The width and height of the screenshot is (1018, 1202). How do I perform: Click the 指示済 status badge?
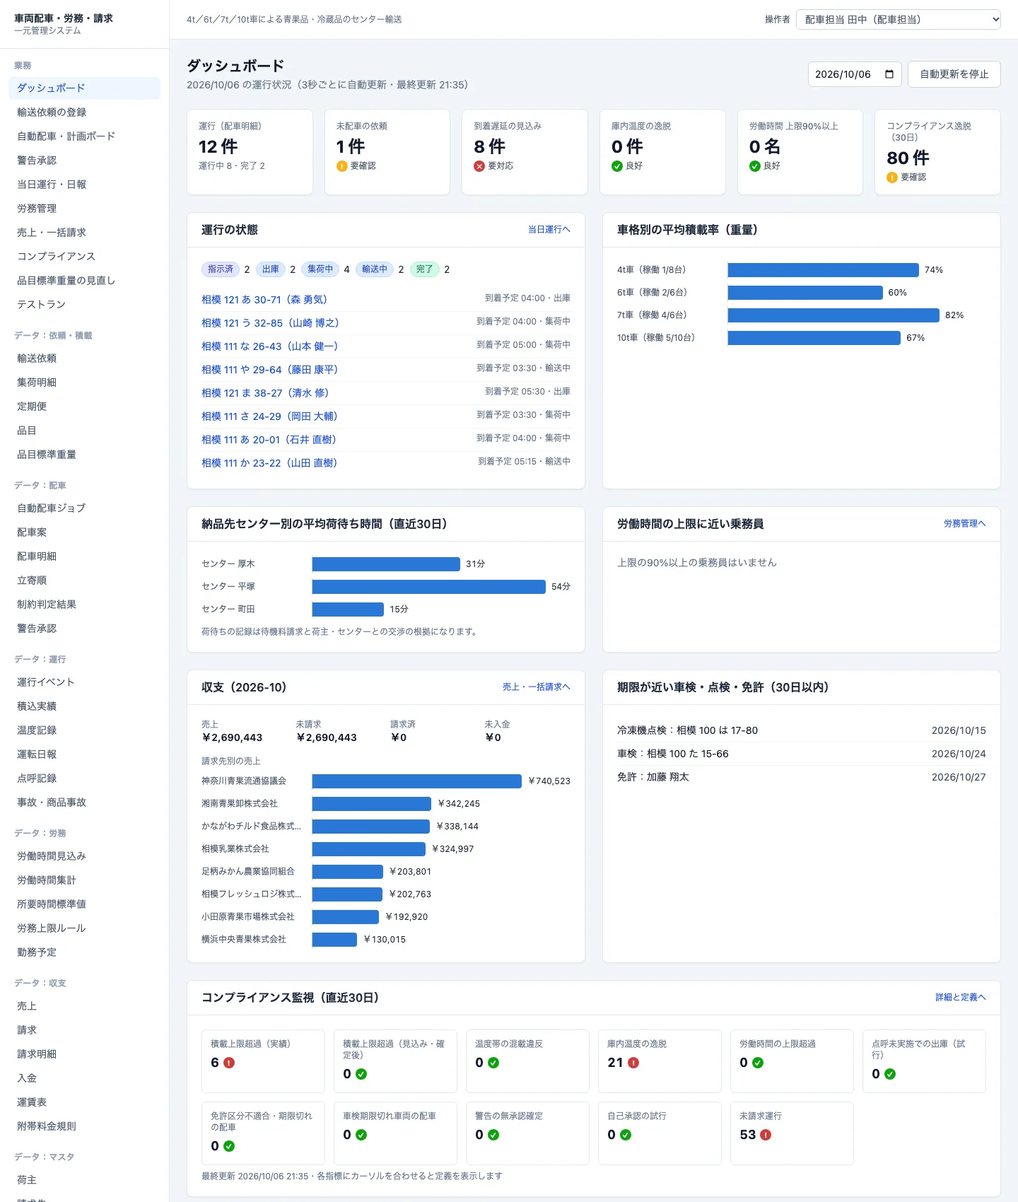221,269
